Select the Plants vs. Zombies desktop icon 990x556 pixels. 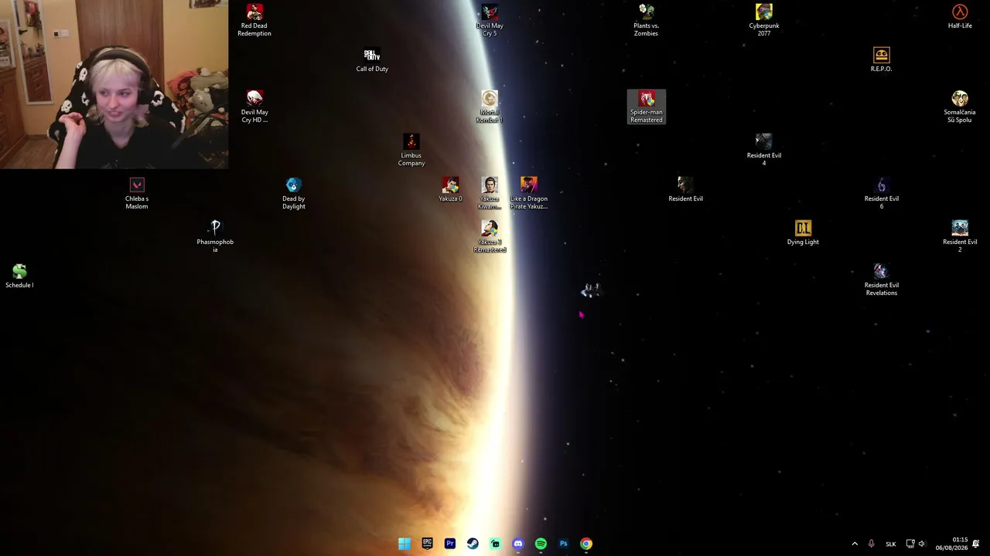[x=647, y=20]
